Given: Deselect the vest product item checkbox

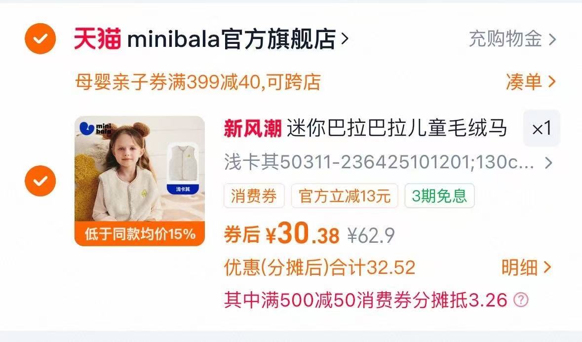Looking at the screenshot, I should coord(40,181).
